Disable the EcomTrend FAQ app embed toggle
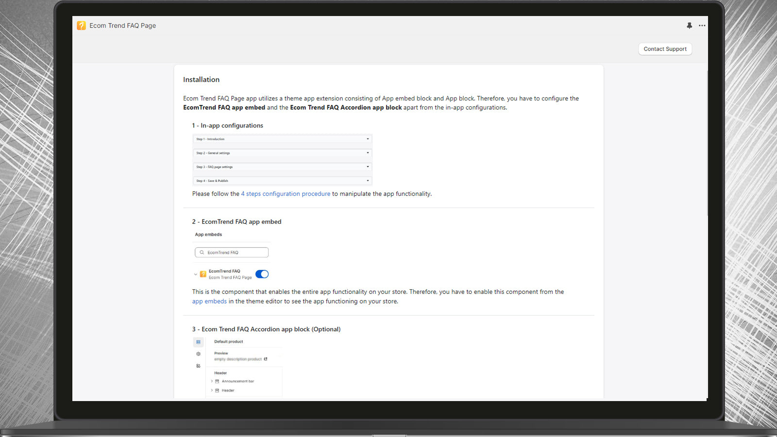The width and height of the screenshot is (777, 437). pyautogui.click(x=262, y=274)
